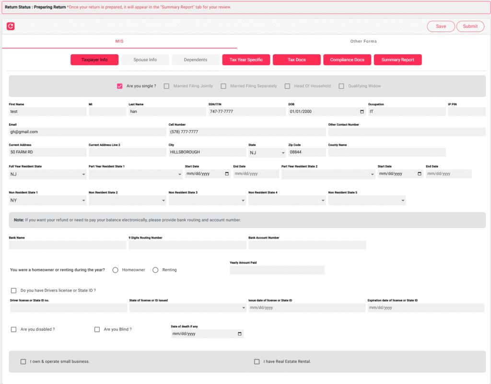Viewport: 491px width, 384px height.
Task: Tick the 'Are you disabled ?' checkbox
Action: [14, 329]
